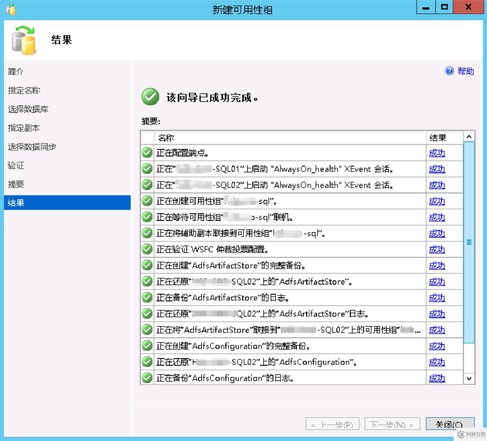The height and width of the screenshot is (441, 487).
Task: Click the check icon beside 将 AdfsArtifactStore 联接到可用性组
Action: (147, 330)
